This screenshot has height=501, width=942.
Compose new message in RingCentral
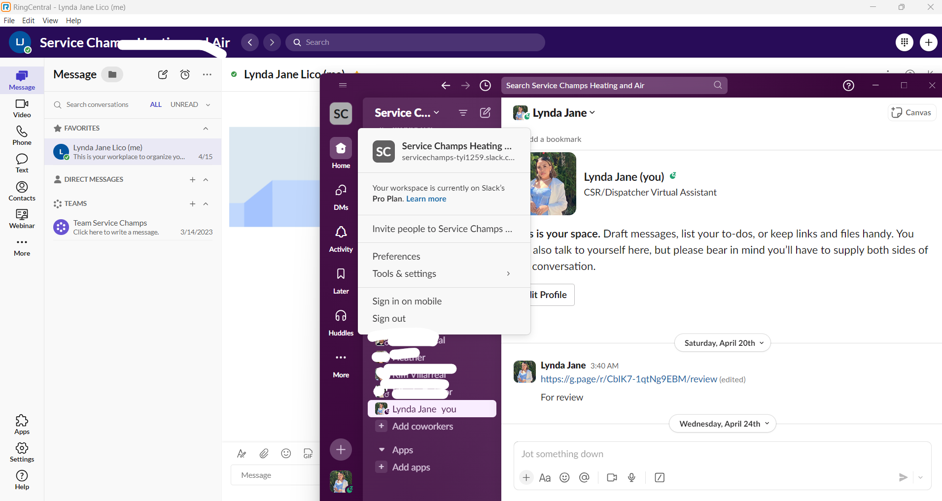point(163,74)
